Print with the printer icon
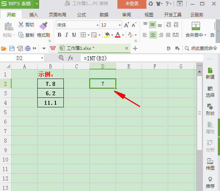 pyautogui.click(x=28, y=48)
